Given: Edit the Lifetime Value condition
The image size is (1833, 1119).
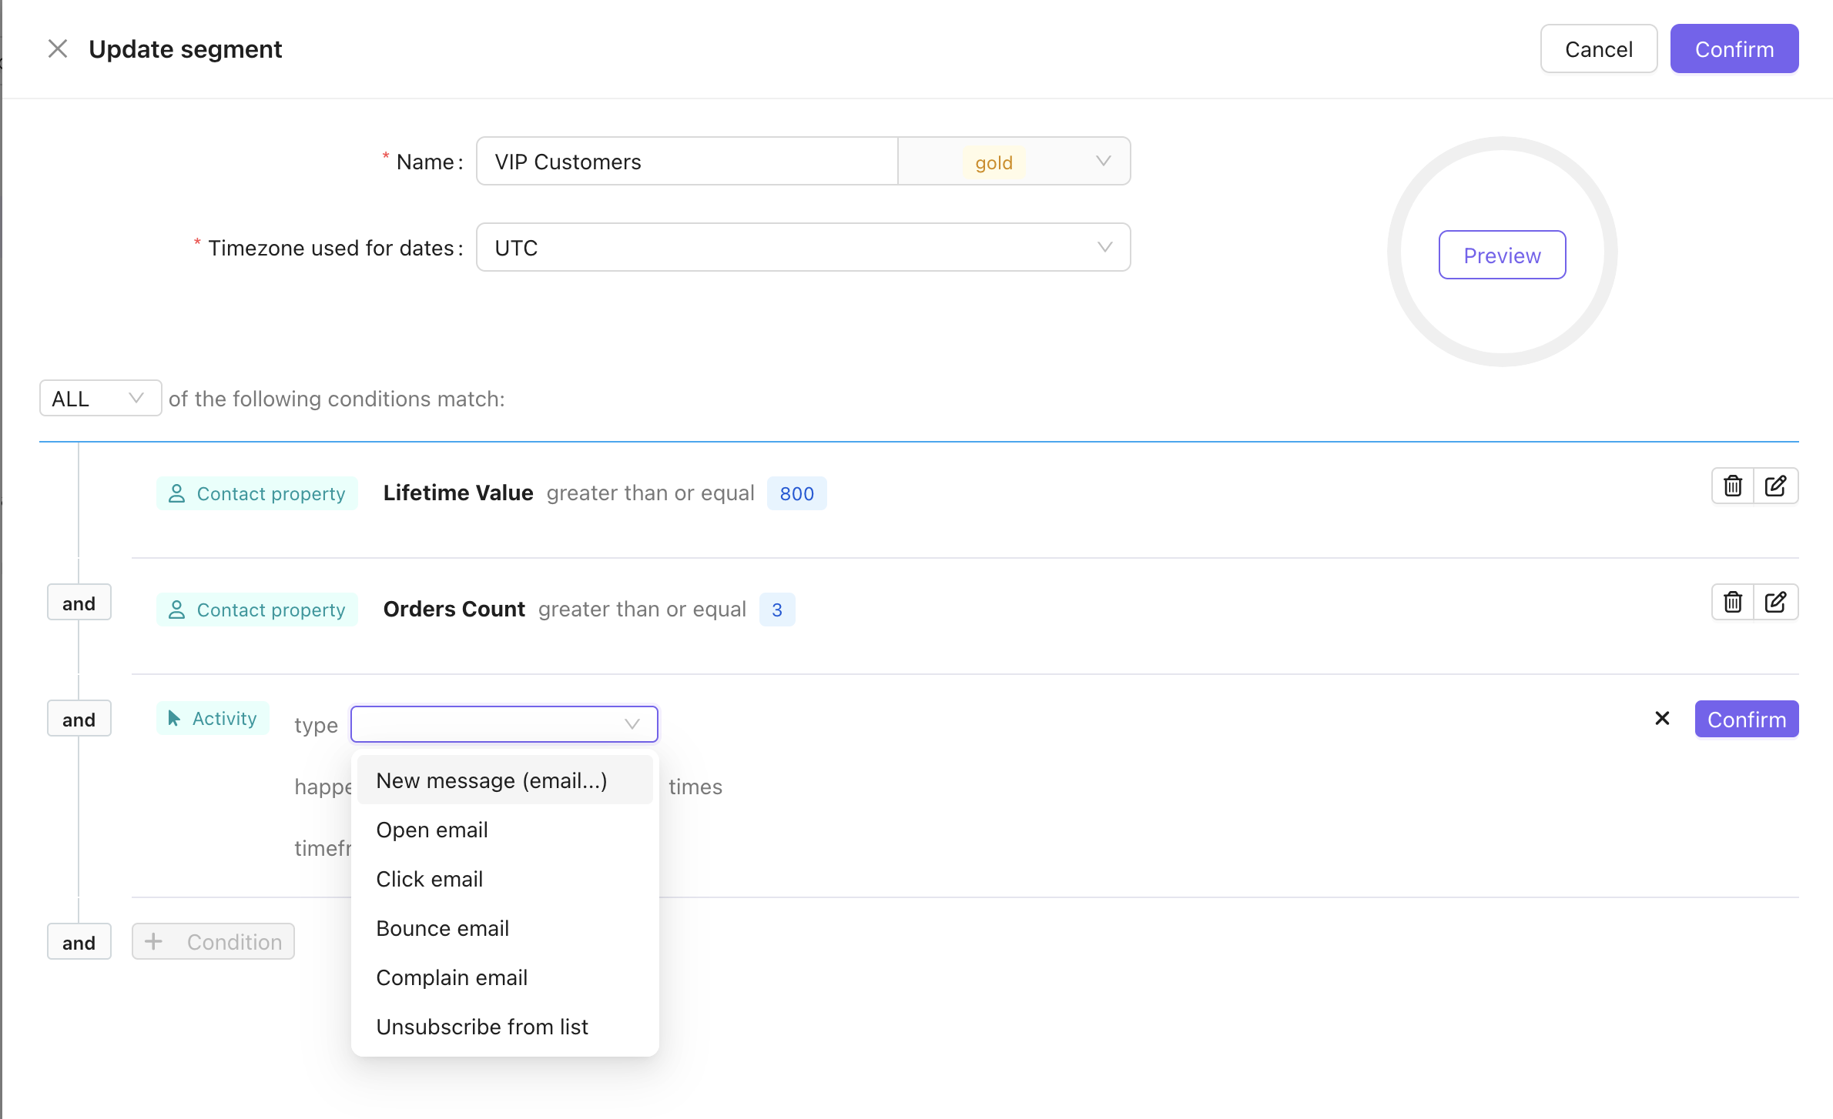Looking at the screenshot, I should [1775, 486].
